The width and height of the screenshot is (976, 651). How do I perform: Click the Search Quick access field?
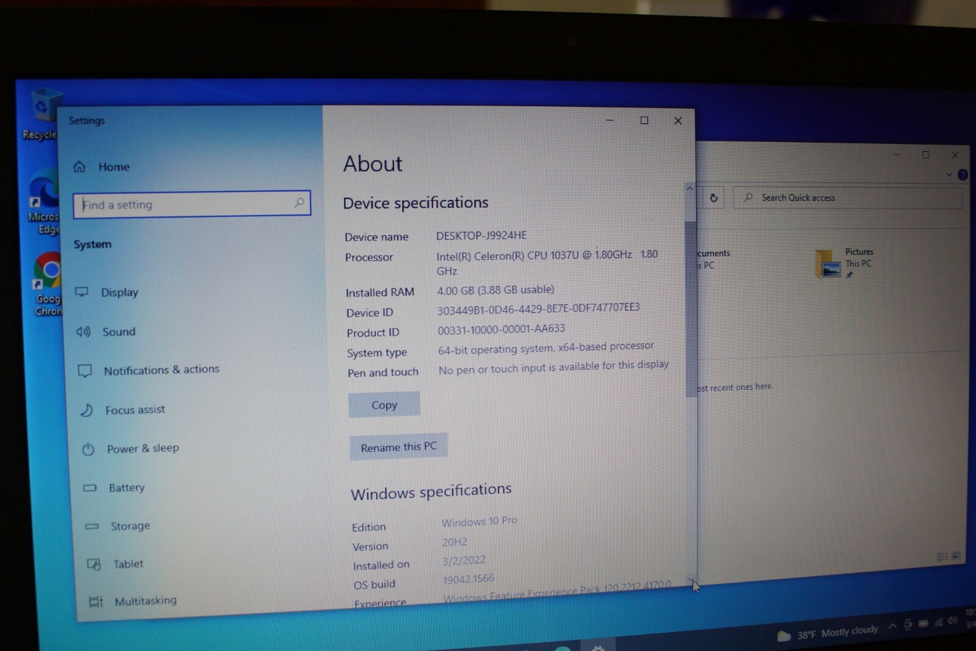(x=848, y=197)
